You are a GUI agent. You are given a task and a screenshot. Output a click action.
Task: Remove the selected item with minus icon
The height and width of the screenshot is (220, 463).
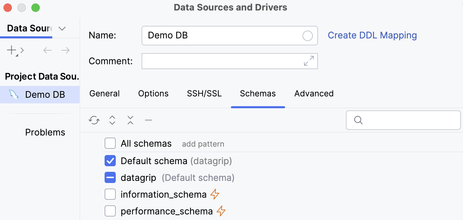pyautogui.click(x=148, y=120)
